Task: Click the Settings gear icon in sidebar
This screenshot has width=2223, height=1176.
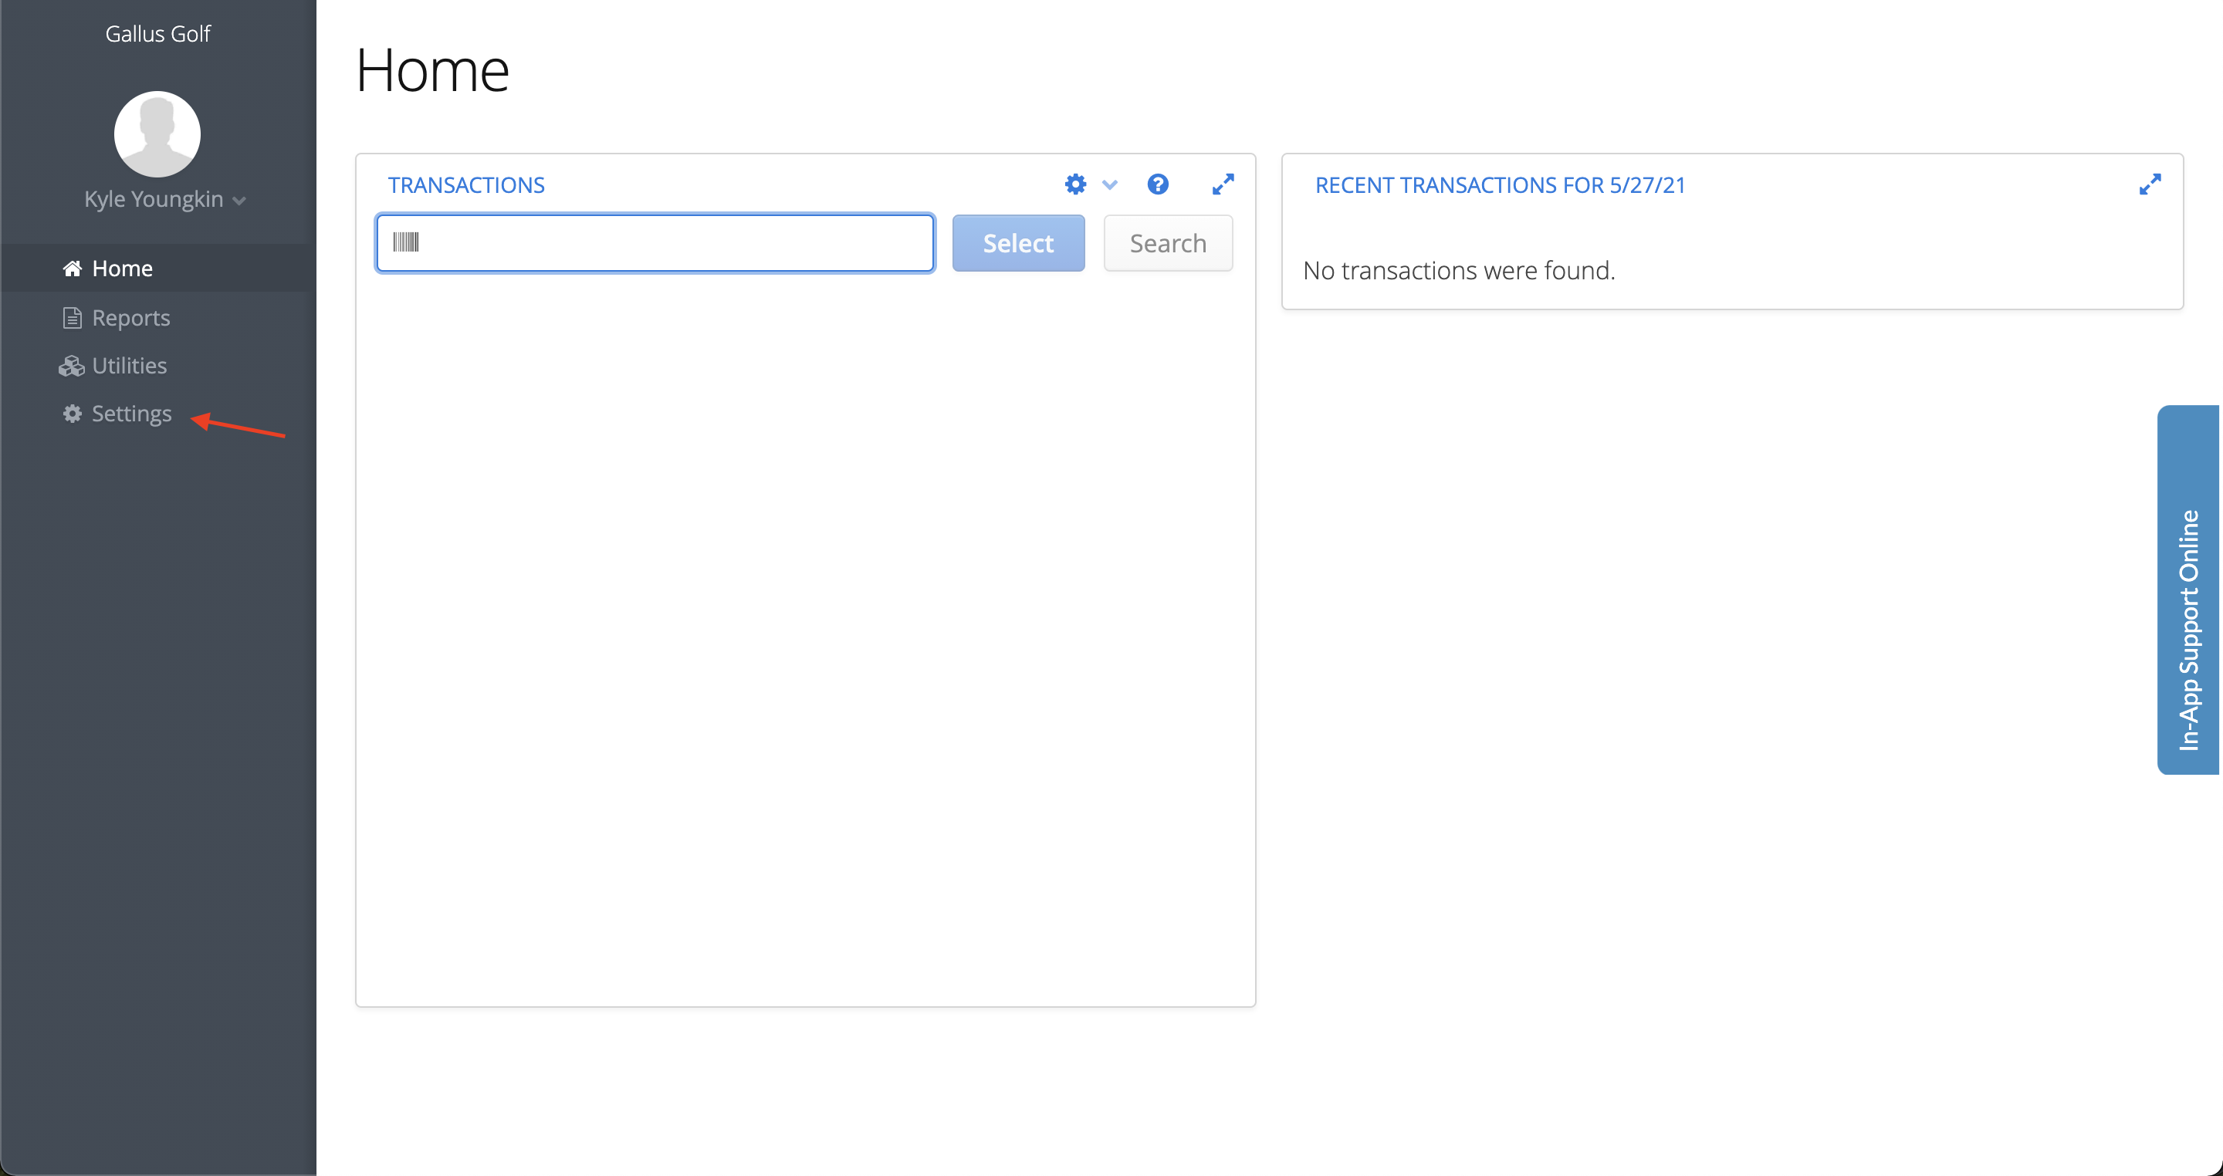Action: (x=73, y=414)
